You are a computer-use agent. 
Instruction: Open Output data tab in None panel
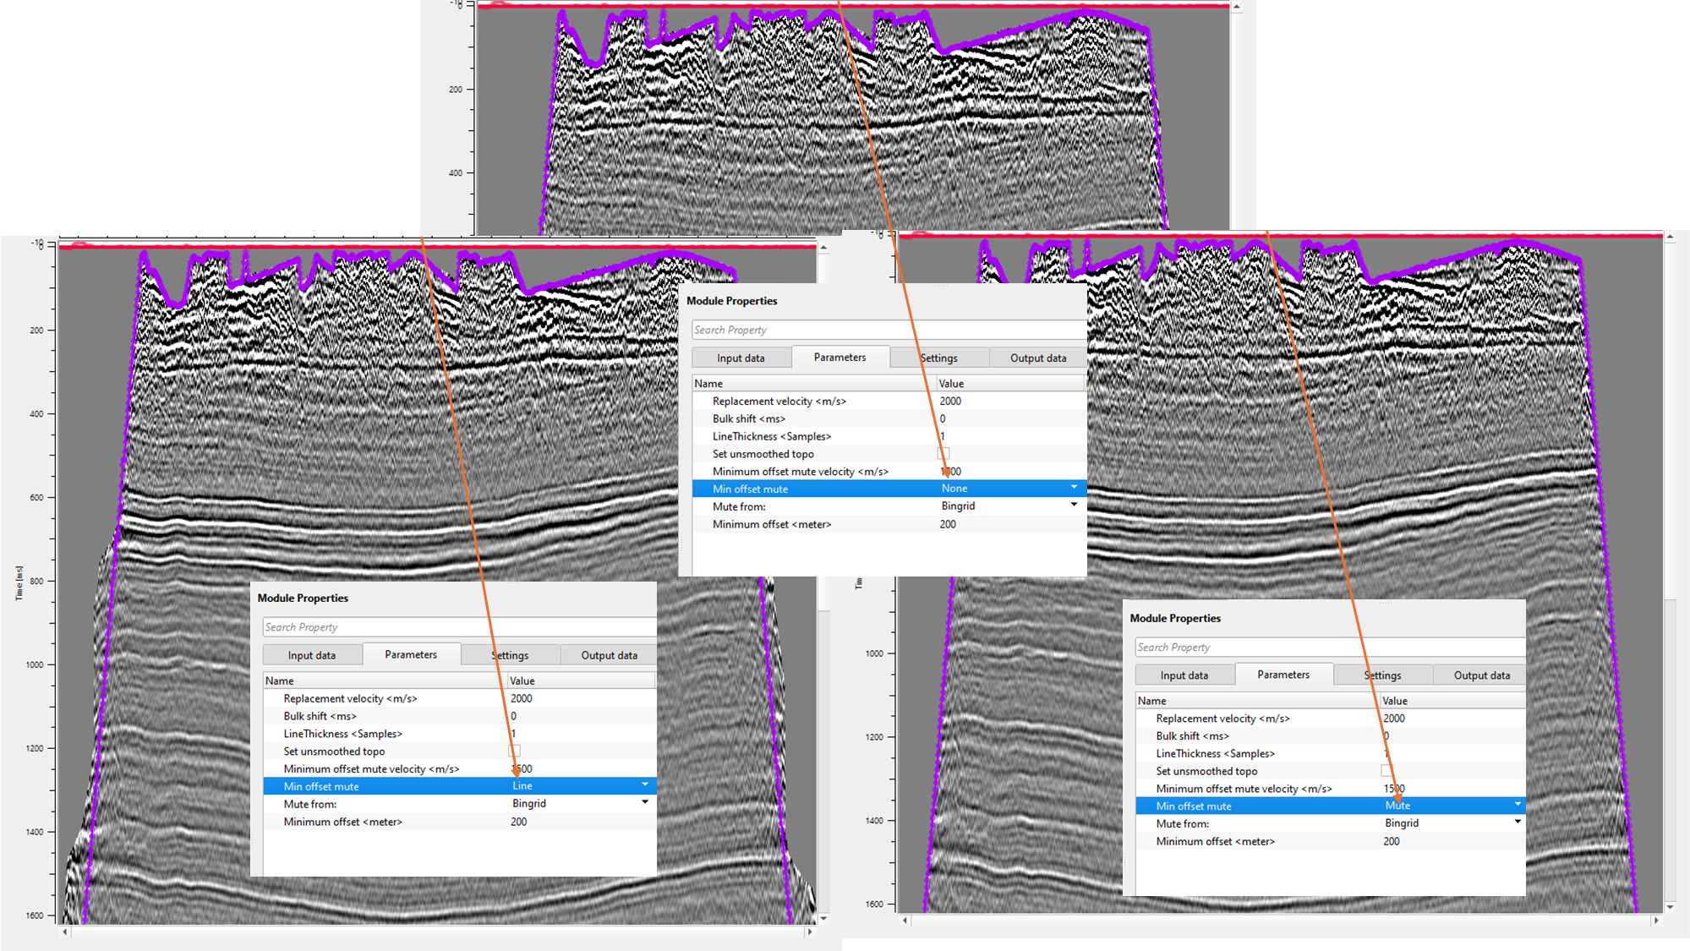(1038, 358)
